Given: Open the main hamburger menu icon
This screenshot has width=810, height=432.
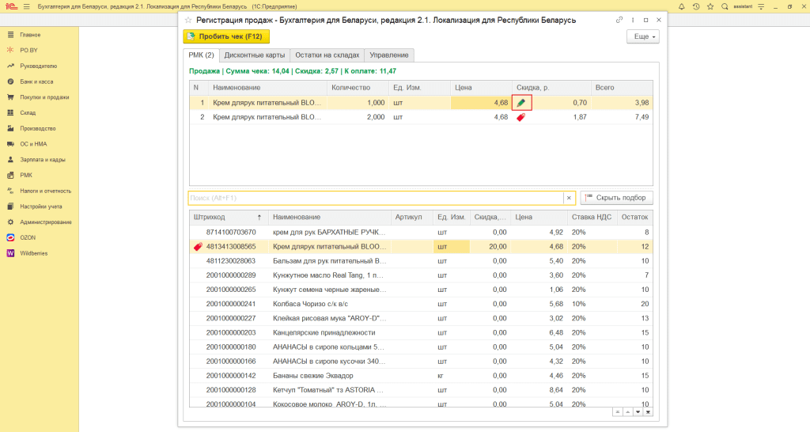Looking at the screenshot, I should click(x=26, y=6).
